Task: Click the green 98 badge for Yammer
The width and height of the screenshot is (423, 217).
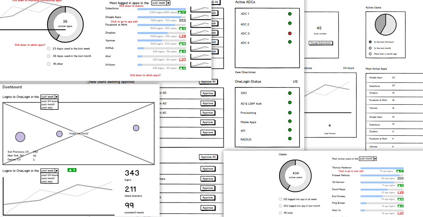Action: (182, 44)
